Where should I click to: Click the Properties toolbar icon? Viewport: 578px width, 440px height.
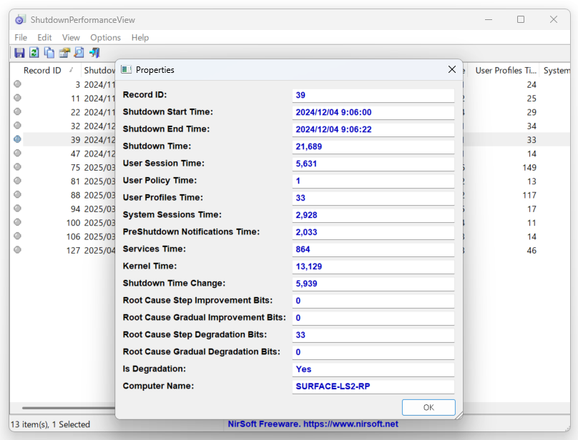coord(64,53)
